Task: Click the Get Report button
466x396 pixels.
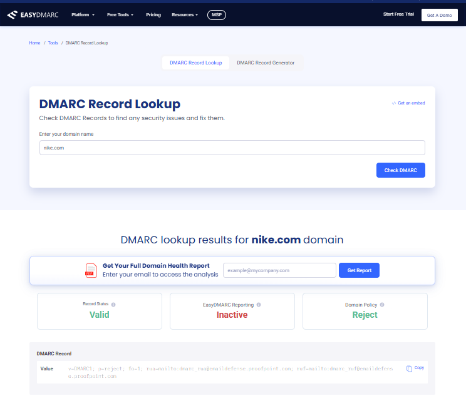Action: [x=359, y=270]
